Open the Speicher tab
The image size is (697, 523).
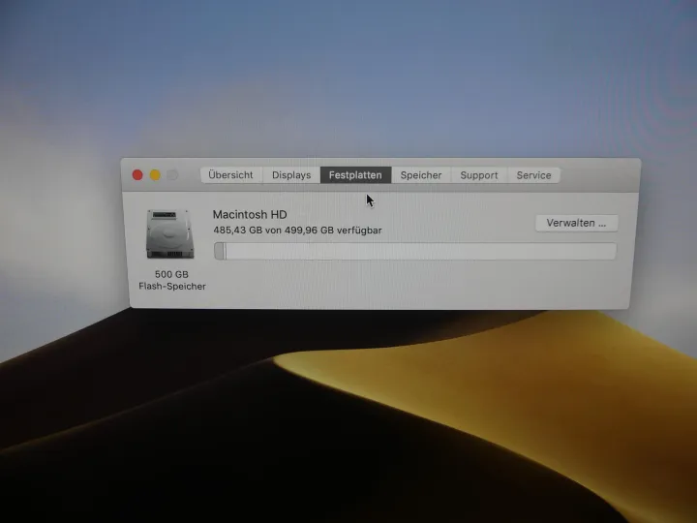click(x=421, y=175)
